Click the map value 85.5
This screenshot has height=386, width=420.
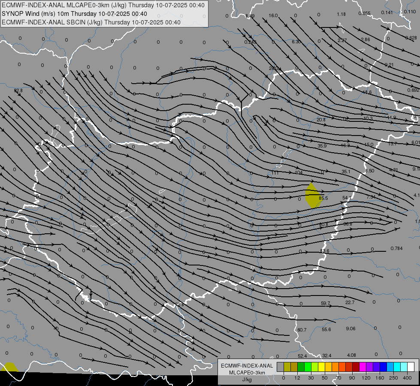(x=323, y=198)
